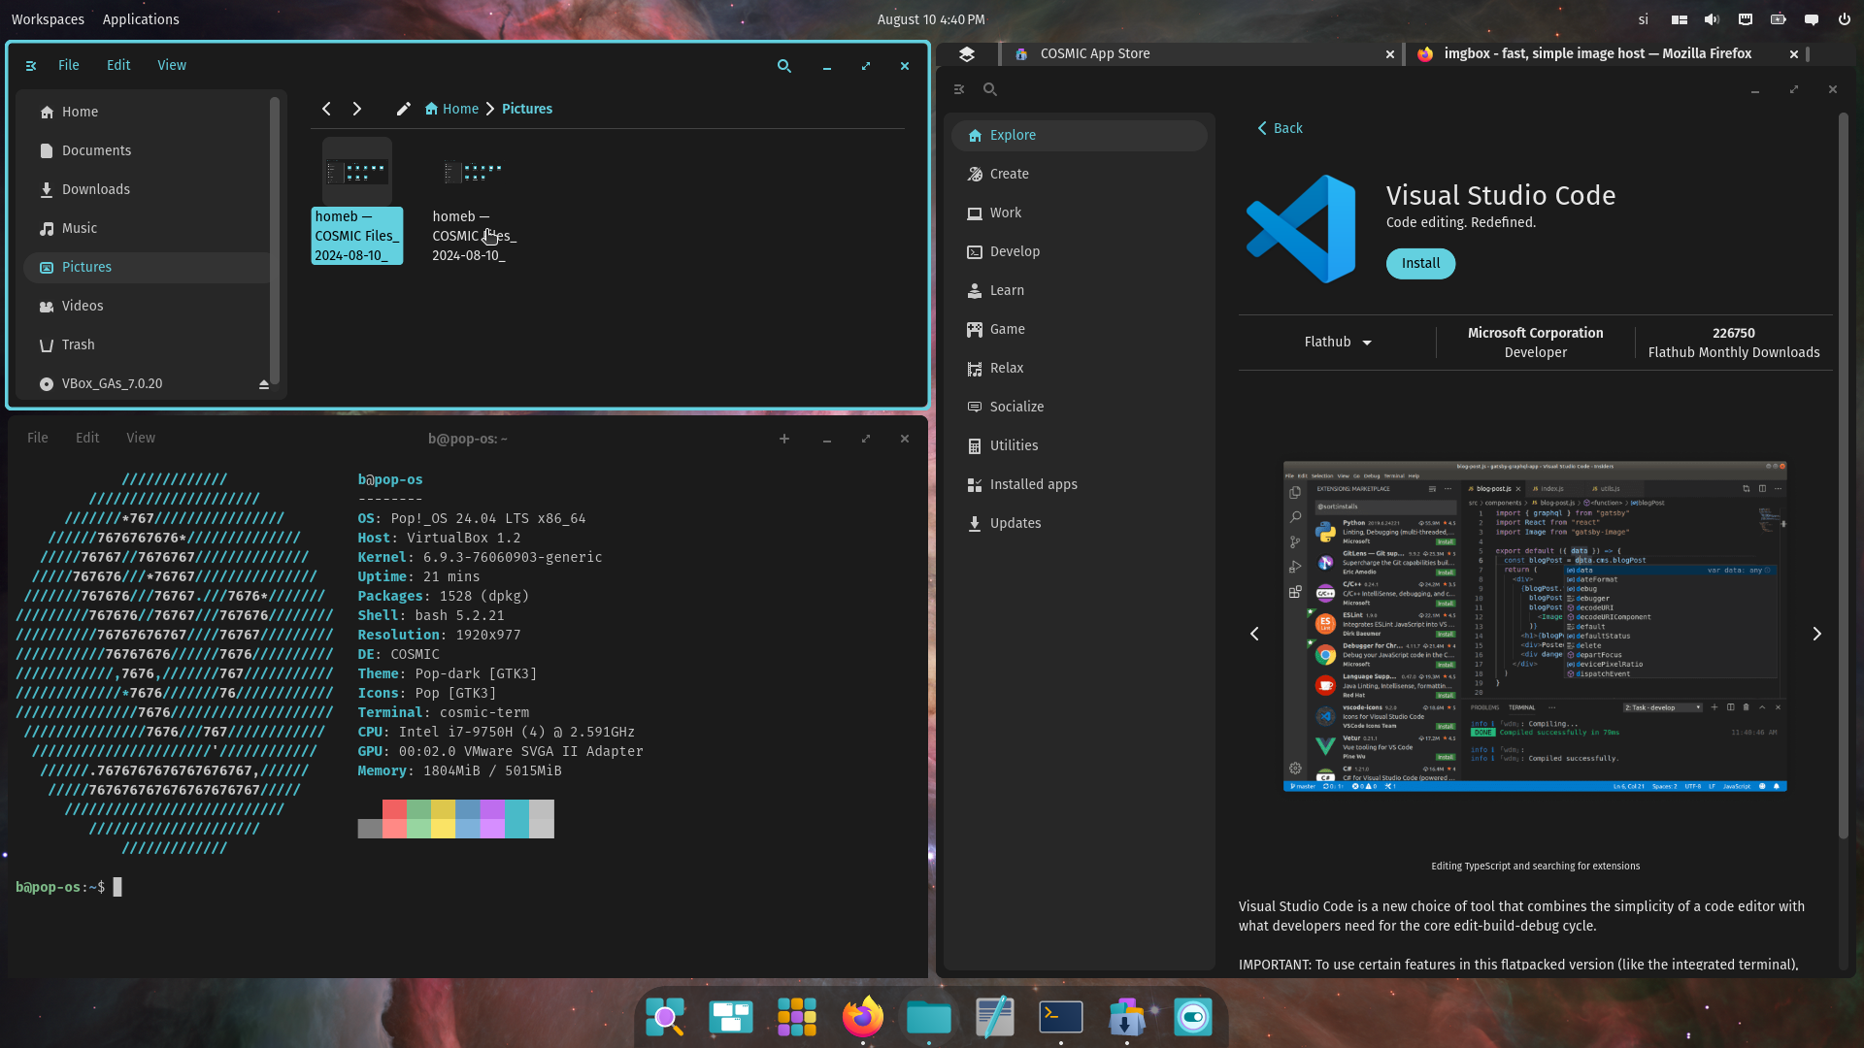1864x1048 pixels.
Task: Launch Firefox from the dock
Action: pos(862,1017)
